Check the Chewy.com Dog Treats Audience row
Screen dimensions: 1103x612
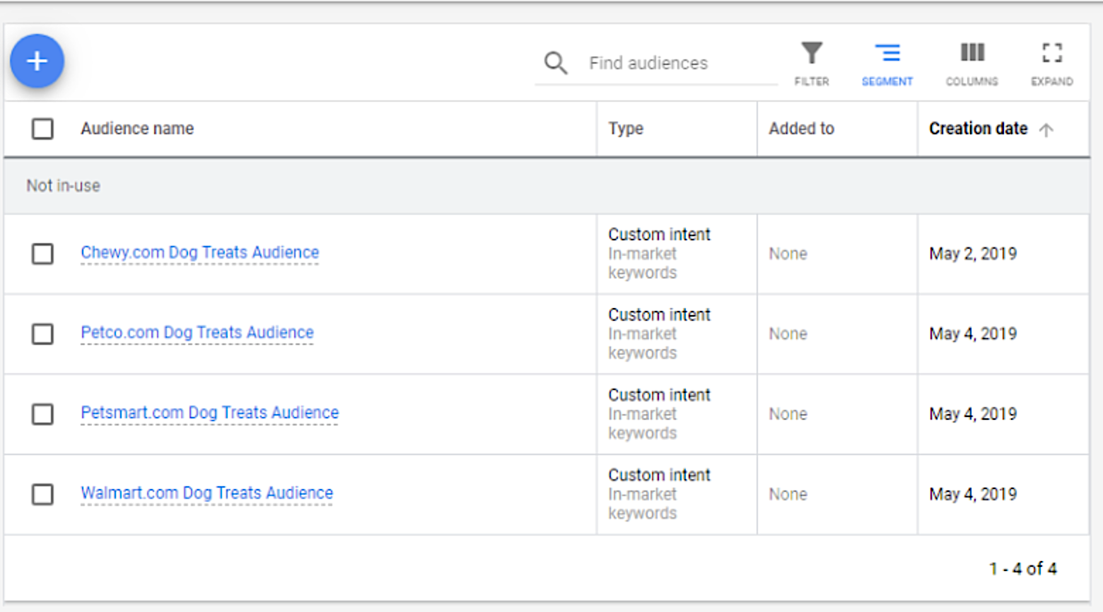(42, 254)
